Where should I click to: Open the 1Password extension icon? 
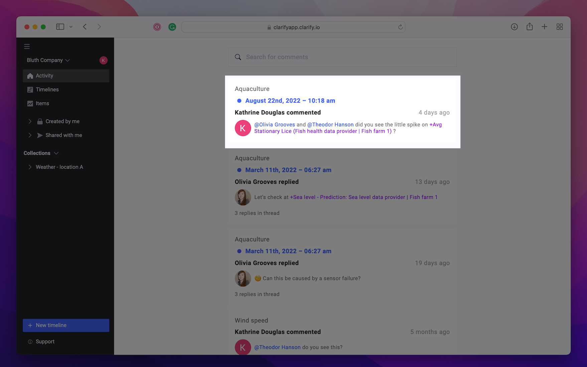click(x=157, y=27)
